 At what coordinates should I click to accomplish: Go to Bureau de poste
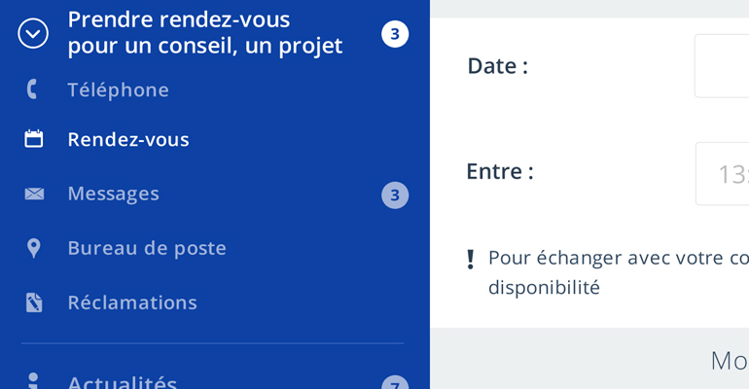tap(147, 248)
